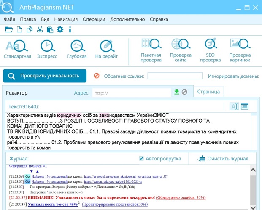The height and width of the screenshot is (210, 262).
Task: Click the text editor vertical scrollbar
Action: coord(254,131)
